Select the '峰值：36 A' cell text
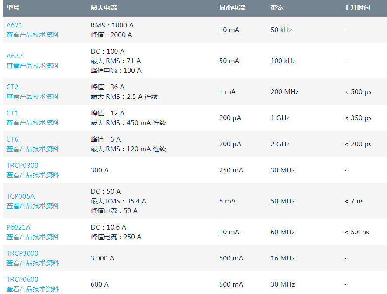 pos(107,87)
